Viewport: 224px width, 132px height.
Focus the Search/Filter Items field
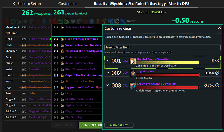point(162,47)
